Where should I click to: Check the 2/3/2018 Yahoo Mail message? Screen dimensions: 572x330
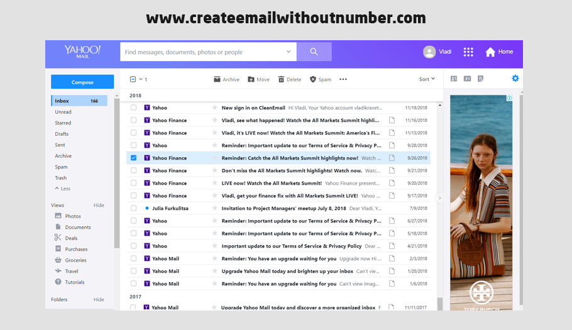point(133,258)
